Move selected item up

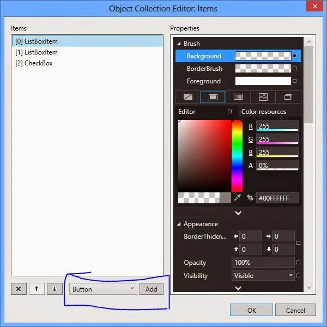[x=37, y=289]
